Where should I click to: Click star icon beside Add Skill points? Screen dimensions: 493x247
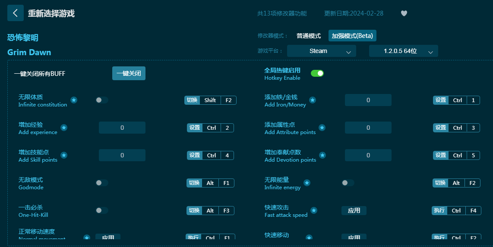pyautogui.click(x=64, y=155)
